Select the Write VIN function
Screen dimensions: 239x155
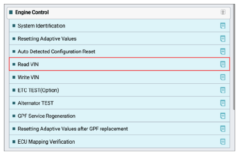[x=120, y=77]
